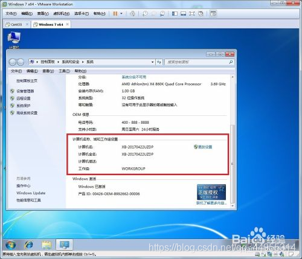
Task: Toggle the VMware library sidebar icon
Action: click(x=175, y=14)
